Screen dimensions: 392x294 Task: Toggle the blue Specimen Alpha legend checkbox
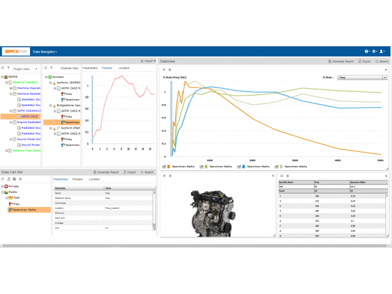pos(241,167)
